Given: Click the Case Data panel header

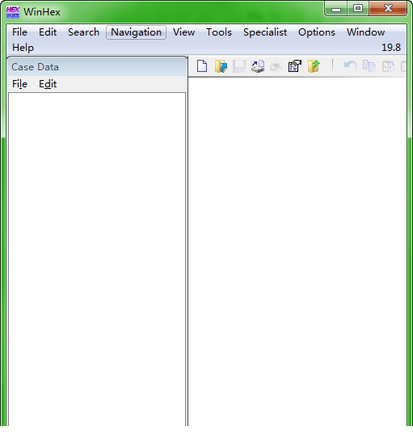Looking at the screenshot, I should click(x=97, y=67).
